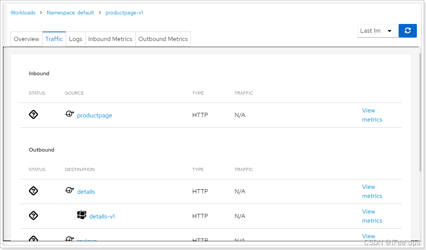The image size is (426, 250).
Task: Click the vertical scrollbar on the right
Action: pos(420,112)
